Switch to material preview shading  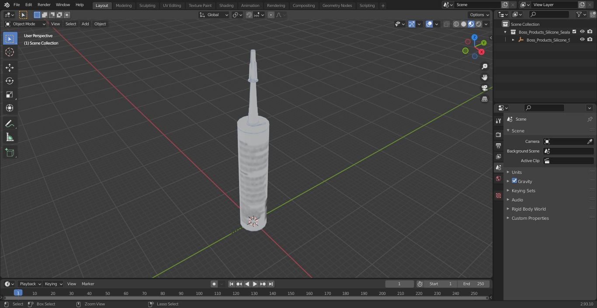click(x=471, y=24)
